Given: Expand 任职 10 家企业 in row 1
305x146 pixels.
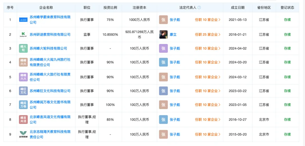Looking at the screenshot, I should pyautogui.click(x=208, y=20).
